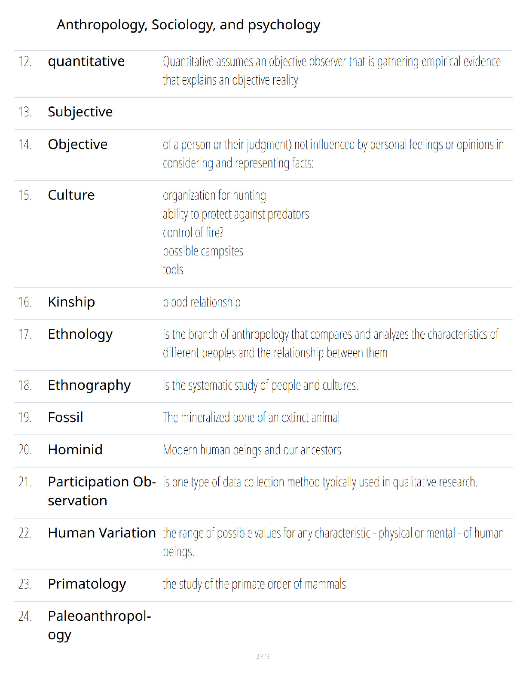This screenshot has width=526, height=680.
Task: Select the Kinship term
Action: point(71,302)
